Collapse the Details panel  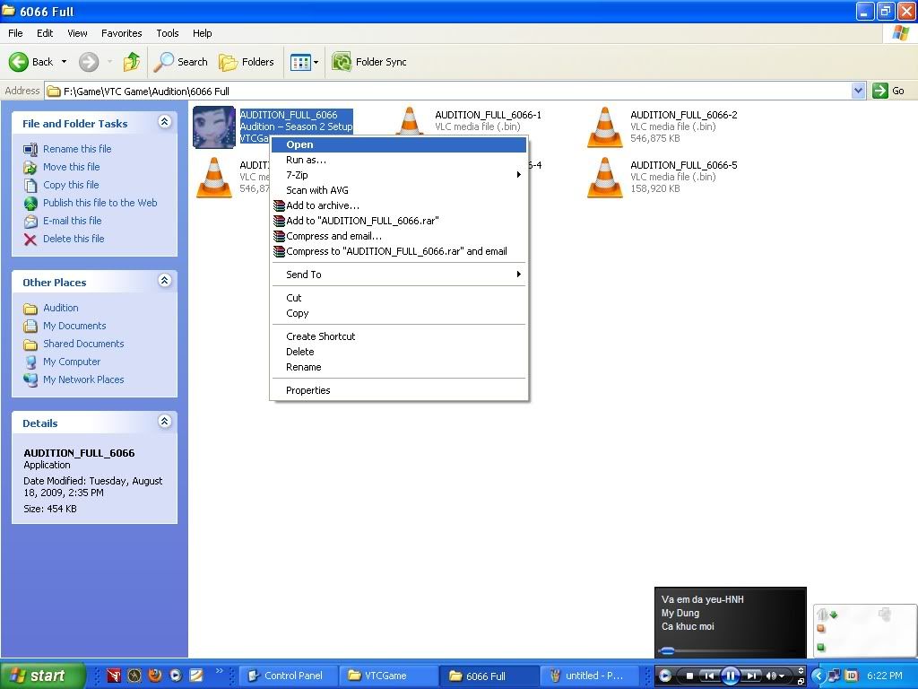tap(165, 422)
